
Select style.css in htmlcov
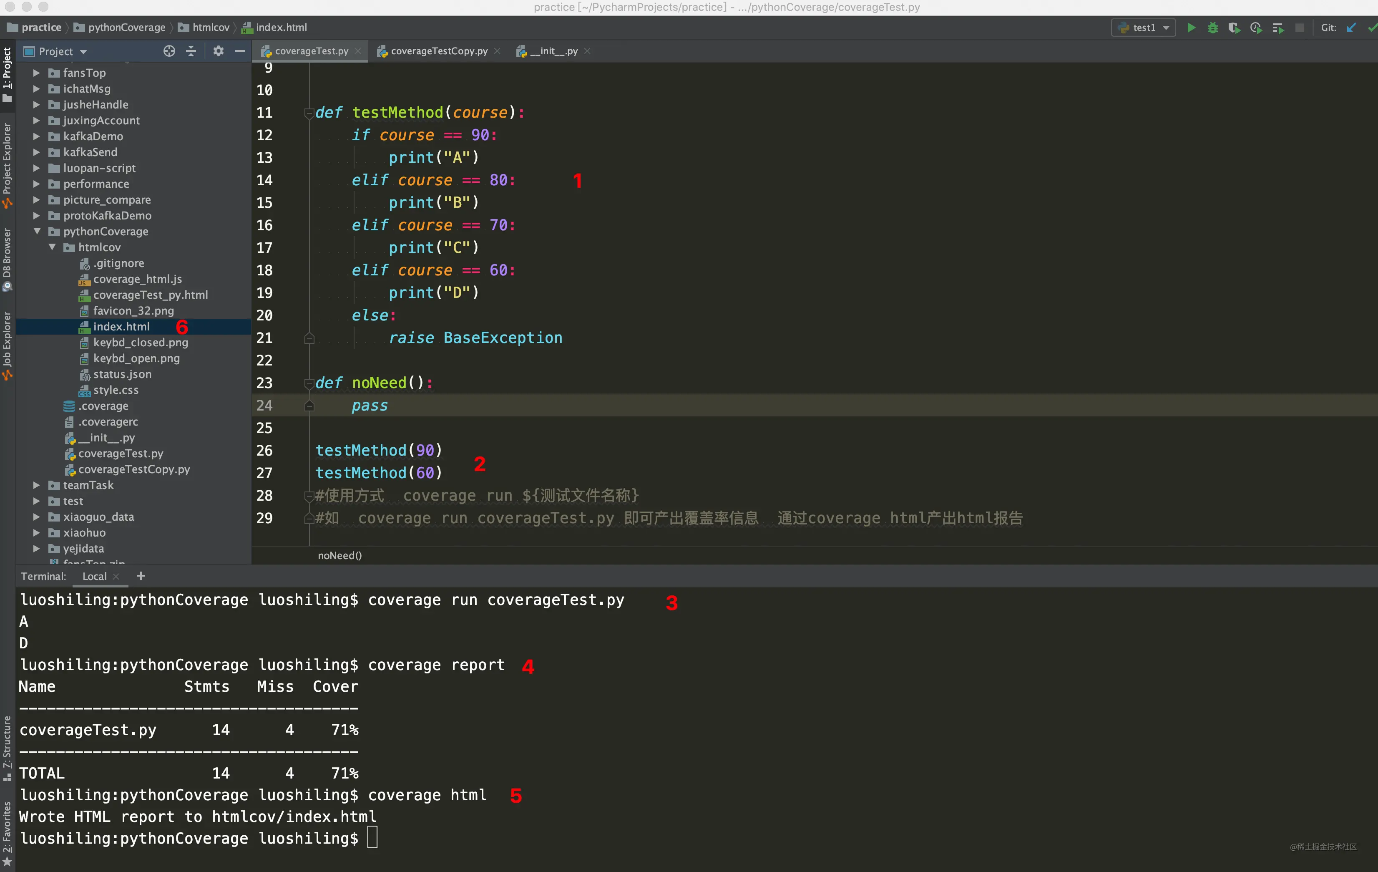pyautogui.click(x=116, y=390)
